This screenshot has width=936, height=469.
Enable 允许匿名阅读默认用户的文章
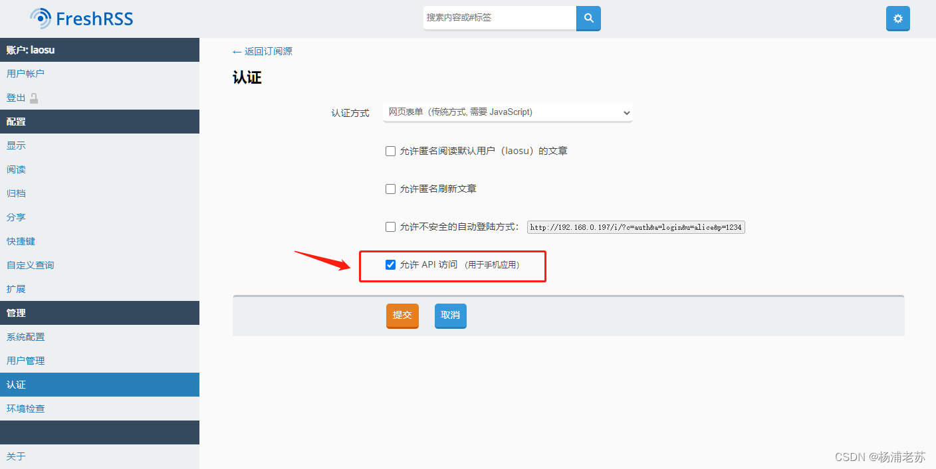tap(390, 151)
